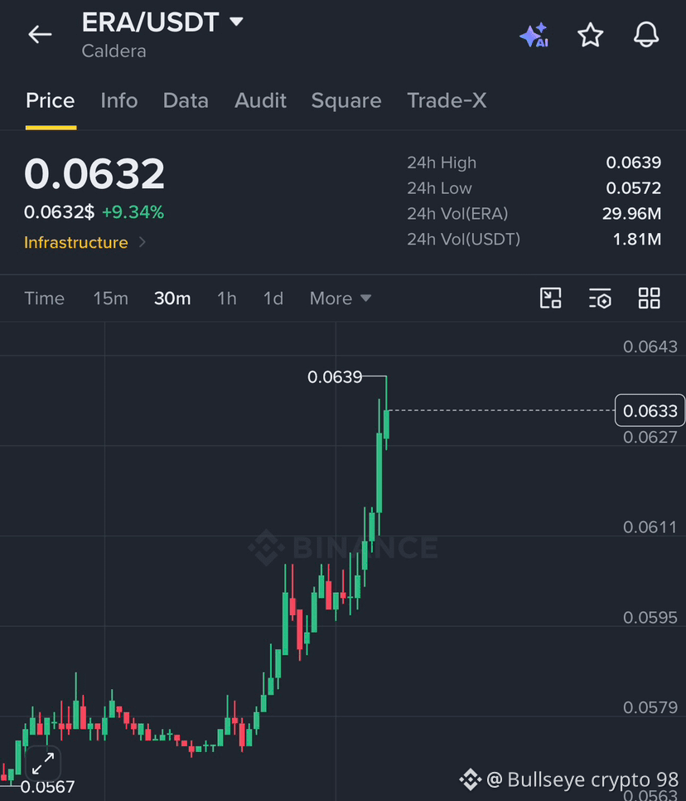The width and height of the screenshot is (686, 801).
Task: Click the 0.0567 low label on chart
Action: point(47,787)
